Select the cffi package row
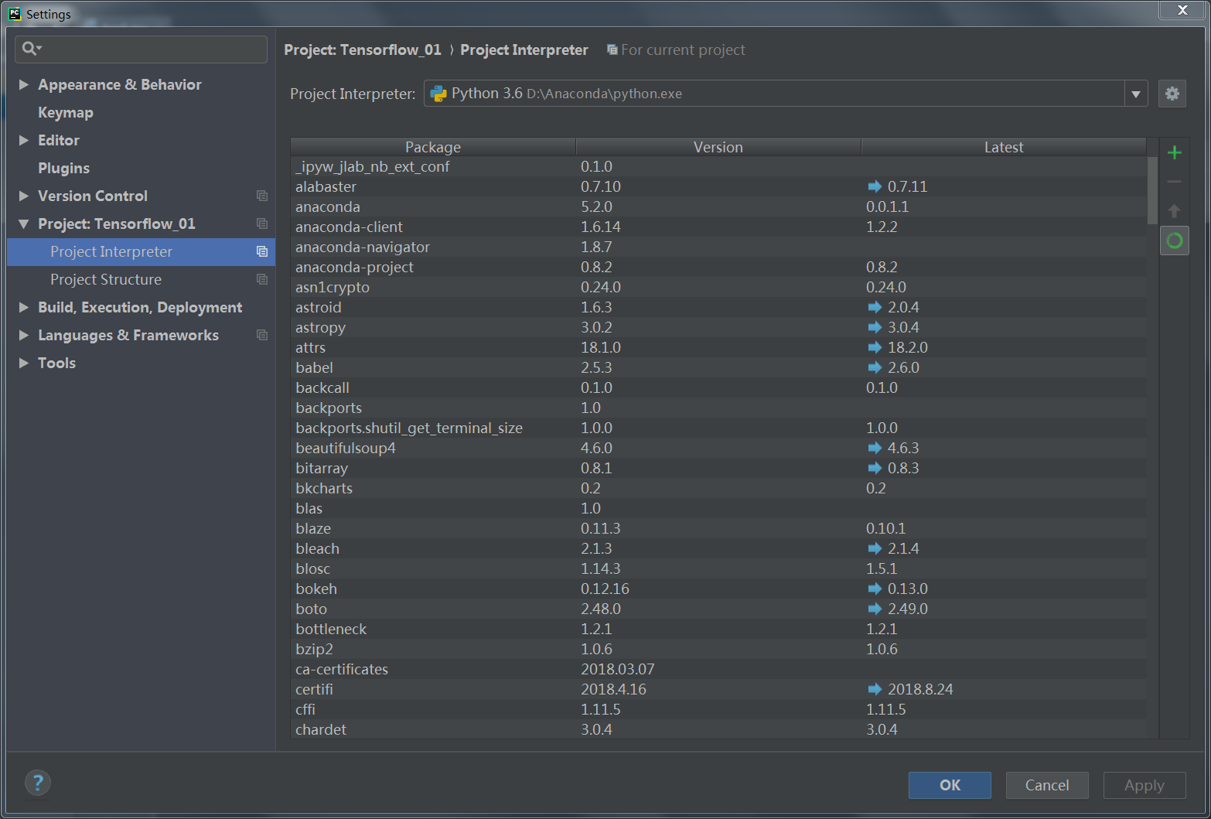1211x819 pixels. click(718, 709)
